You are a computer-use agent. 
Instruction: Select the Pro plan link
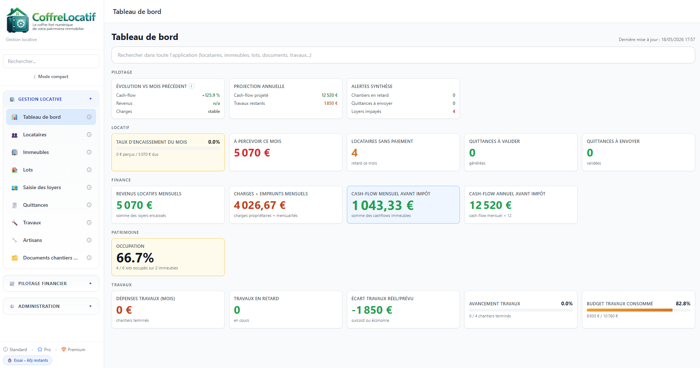(x=44, y=349)
